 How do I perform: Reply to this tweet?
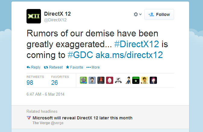pos(33,67)
